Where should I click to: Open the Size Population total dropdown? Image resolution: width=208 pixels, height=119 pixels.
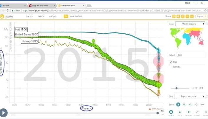pos(190,96)
